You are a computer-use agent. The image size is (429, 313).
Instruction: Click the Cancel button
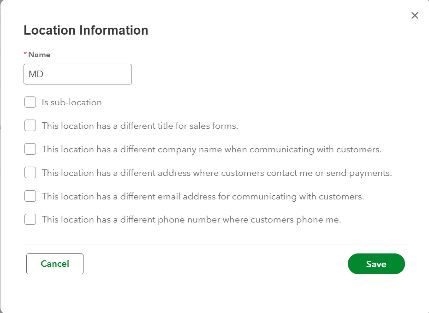(x=55, y=264)
